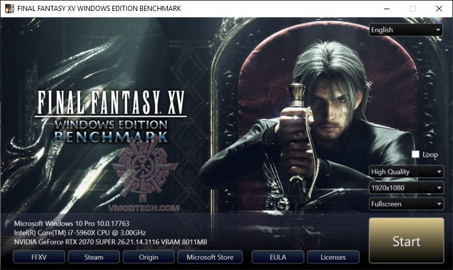Open the FFXV website button
Image resolution: width=453 pixels, height=270 pixels.
pyautogui.click(x=39, y=257)
